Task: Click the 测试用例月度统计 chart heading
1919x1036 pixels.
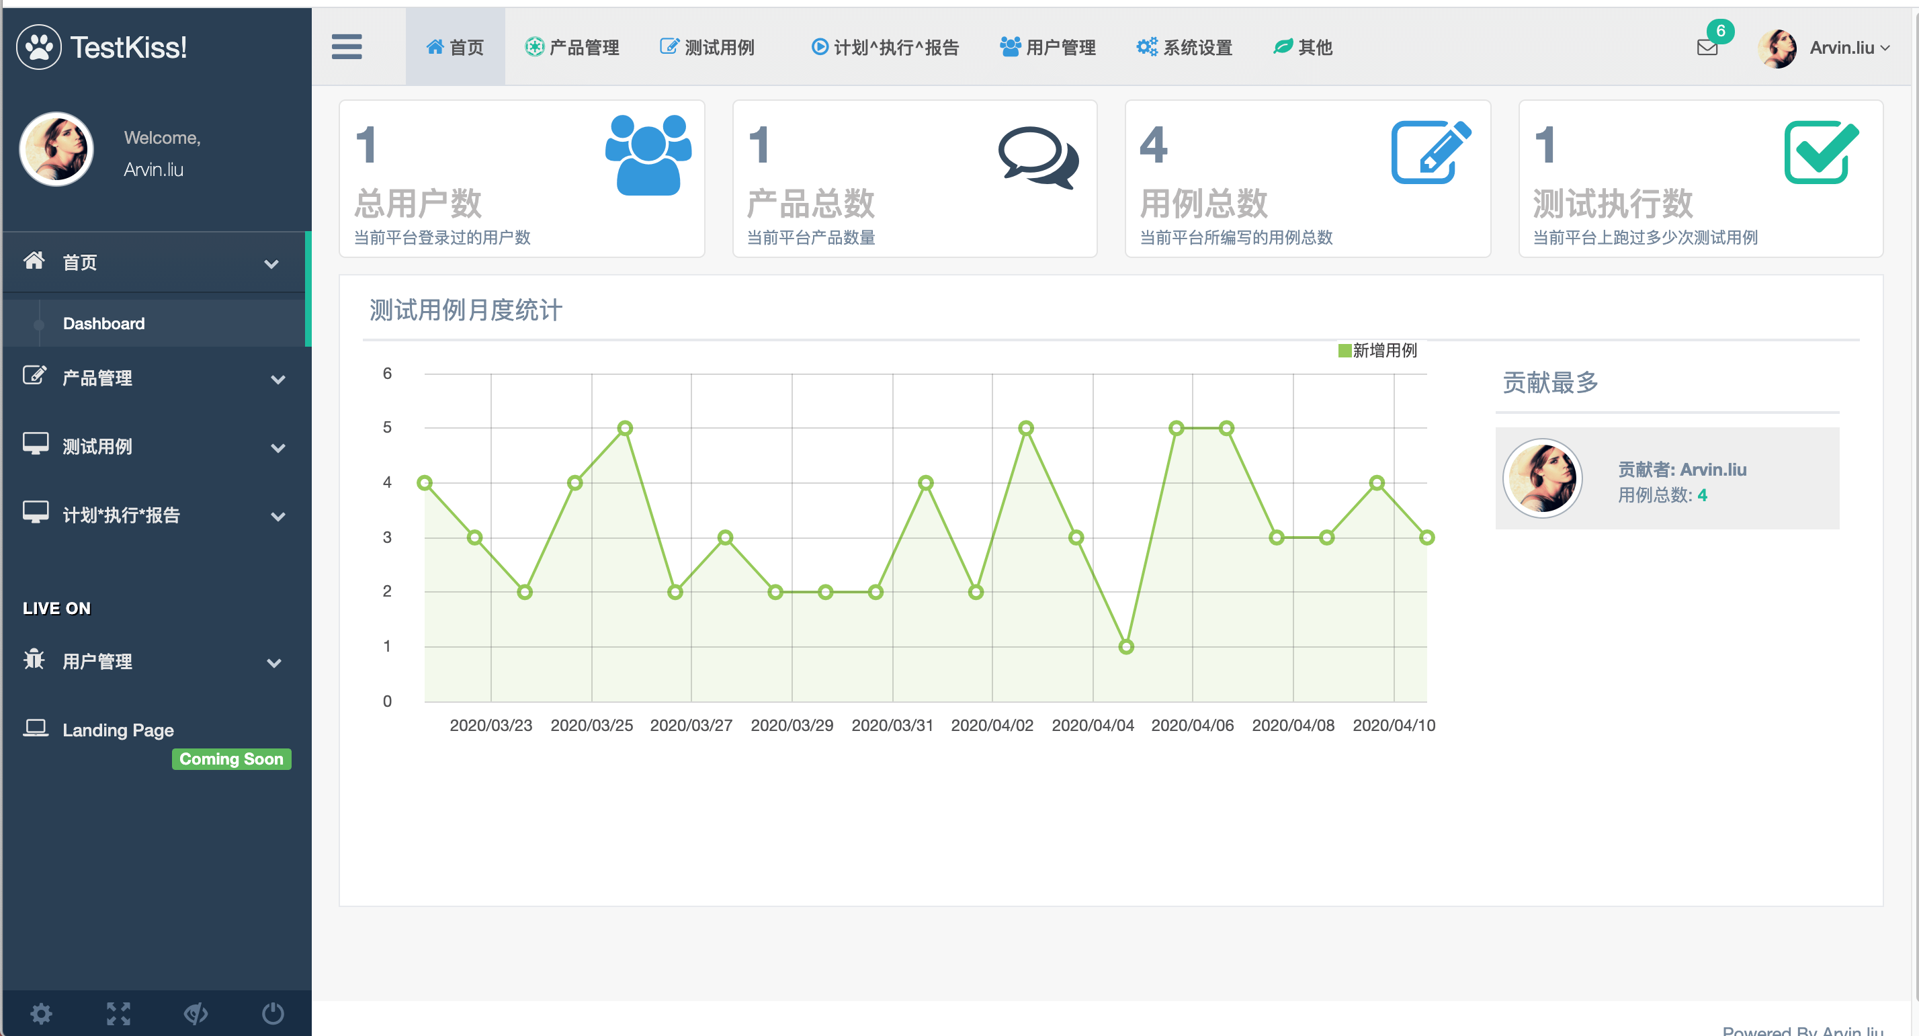Action: tap(466, 310)
